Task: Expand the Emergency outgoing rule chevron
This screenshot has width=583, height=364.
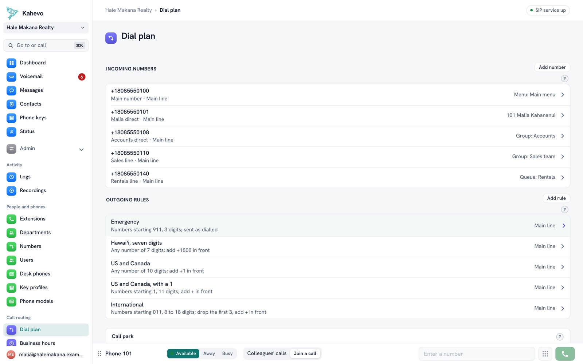Action: pyautogui.click(x=564, y=226)
